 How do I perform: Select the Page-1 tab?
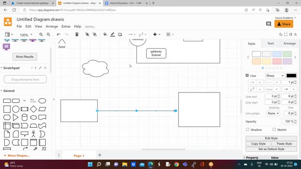pyautogui.click(x=79, y=155)
